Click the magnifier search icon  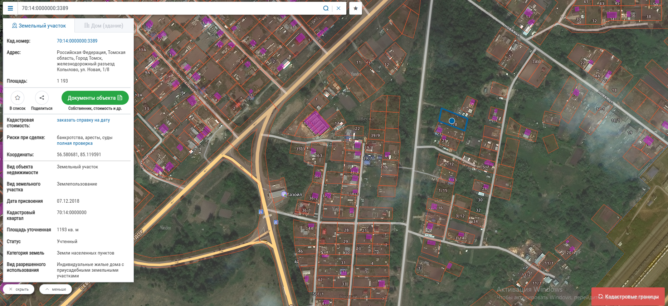click(x=326, y=8)
